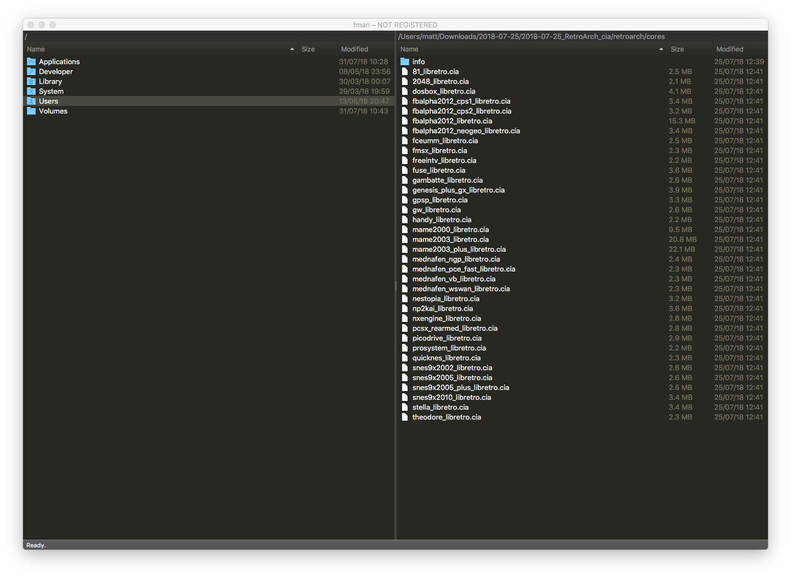Click the Library folder icon
This screenshot has width=791, height=577.
[31, 81]
